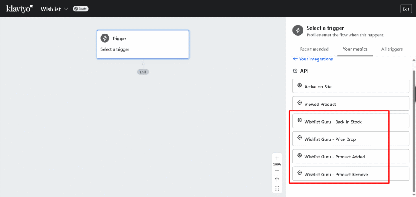
Task: Zoom in the canvas with the plus button
Action: [x=277, y=158]
